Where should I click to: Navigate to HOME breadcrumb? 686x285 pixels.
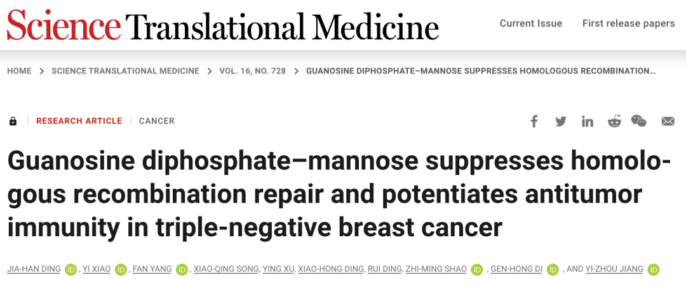click(19, 71)
